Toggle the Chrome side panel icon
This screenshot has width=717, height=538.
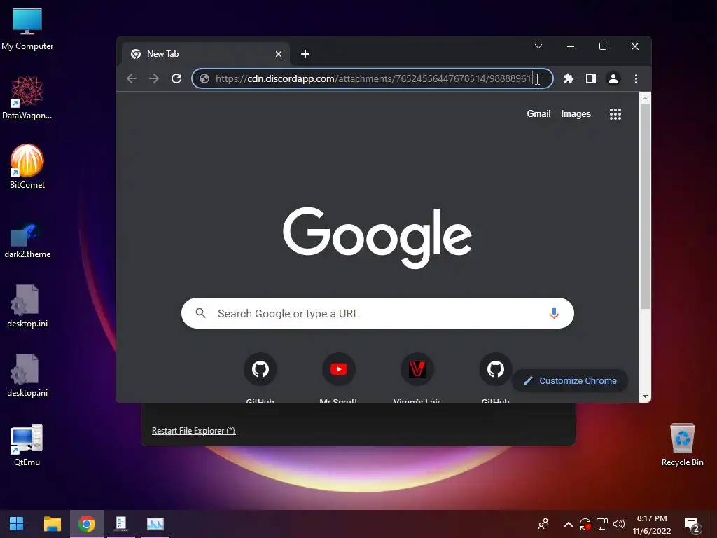[591, 78]
